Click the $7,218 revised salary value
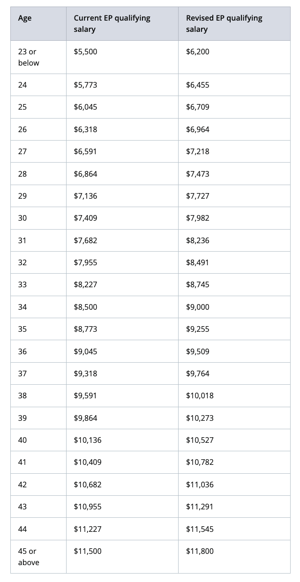 pyautogui.click(x=197, y=151)
